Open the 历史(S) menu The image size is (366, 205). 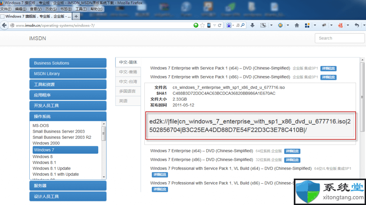(51, 9)
